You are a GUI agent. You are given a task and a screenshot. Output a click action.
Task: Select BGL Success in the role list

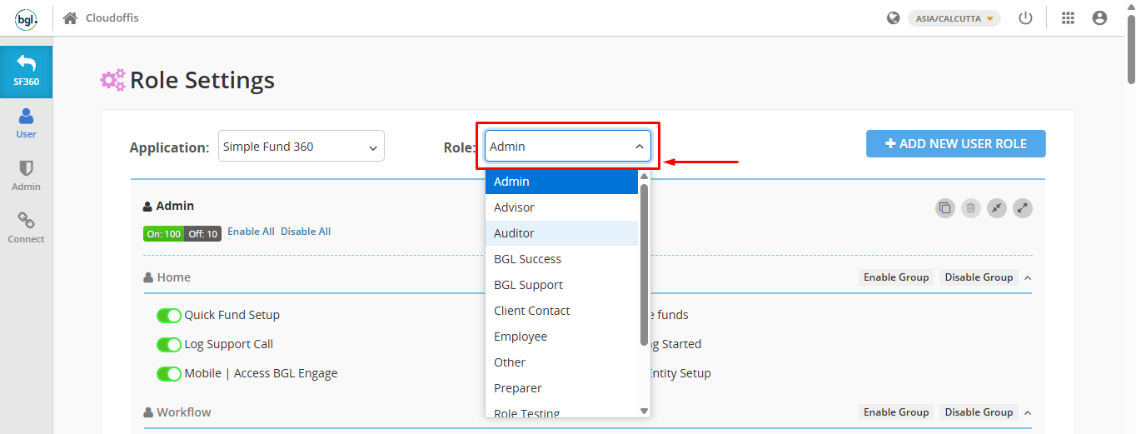click(561, 259)
